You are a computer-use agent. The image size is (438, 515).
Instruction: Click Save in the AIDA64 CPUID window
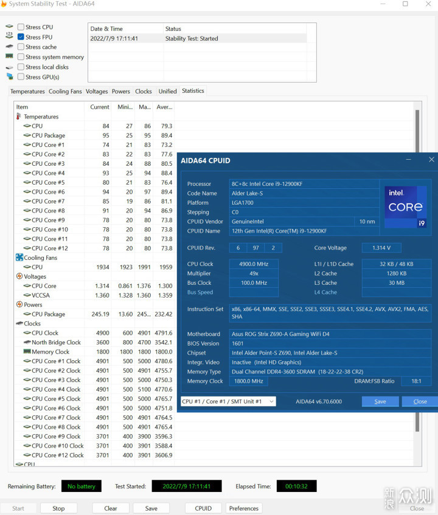tap(380, 401)
